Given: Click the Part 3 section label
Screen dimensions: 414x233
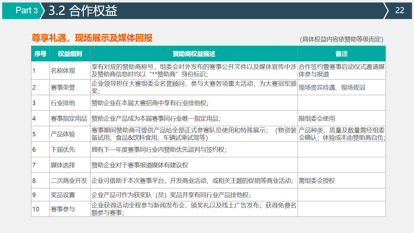Looking at the screenshot, I should coord(27,10).
